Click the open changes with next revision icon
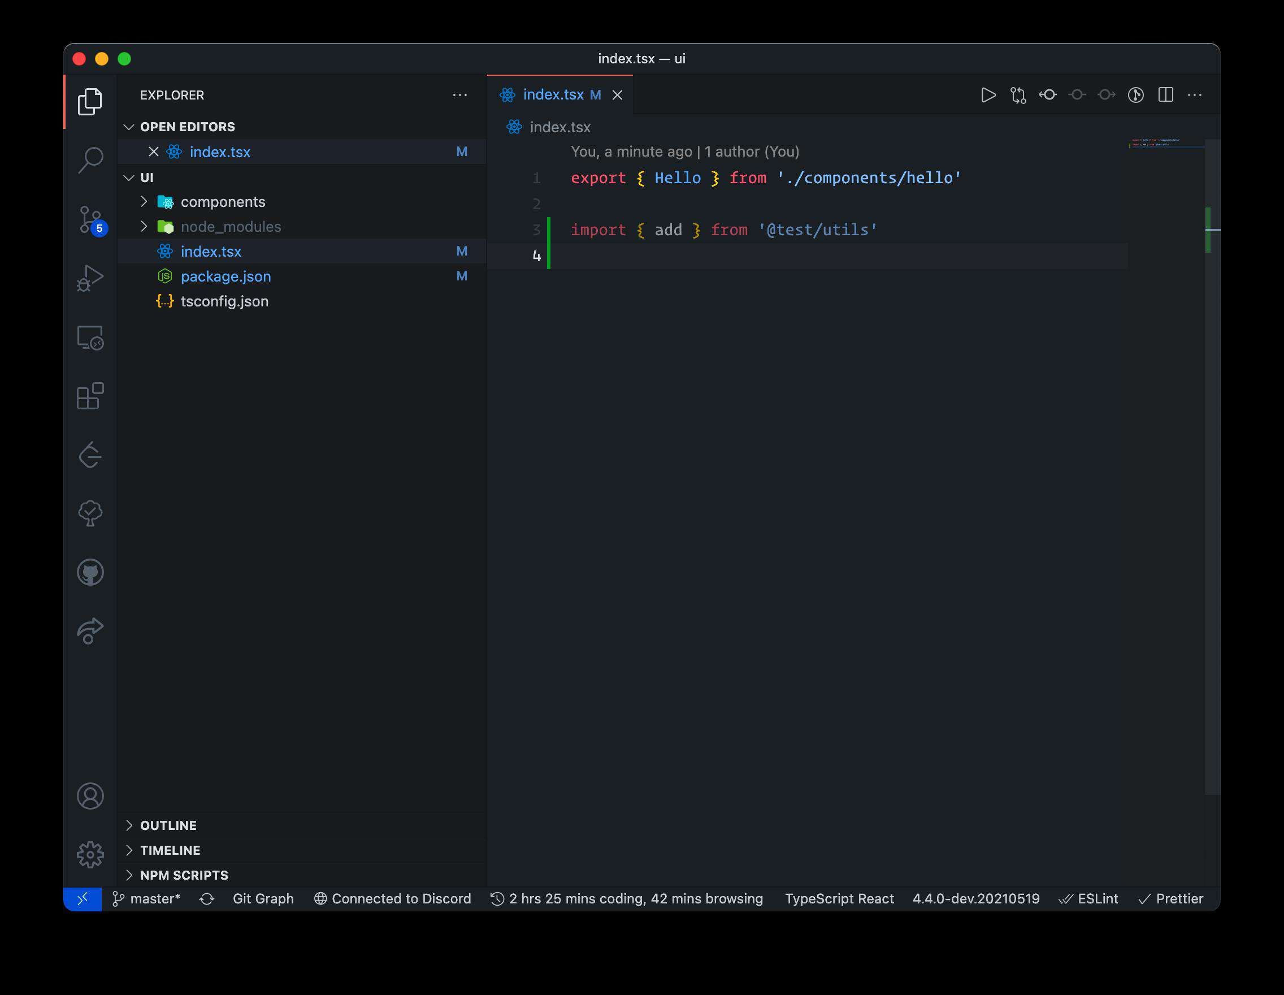This screenshot has width=1284, height=995. click(1106, 94)
